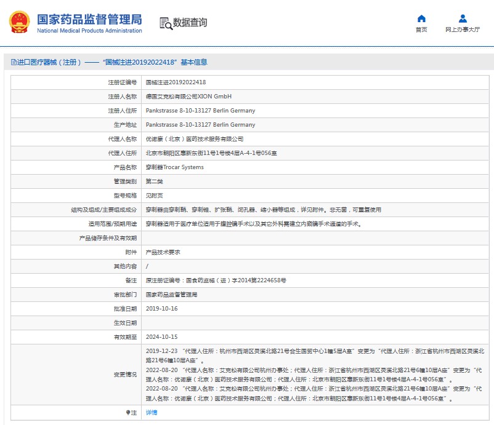Select the 国械注进20192022418 registration number value
Viewport: 494px width, 425px height.
click(x=176, y=82)
